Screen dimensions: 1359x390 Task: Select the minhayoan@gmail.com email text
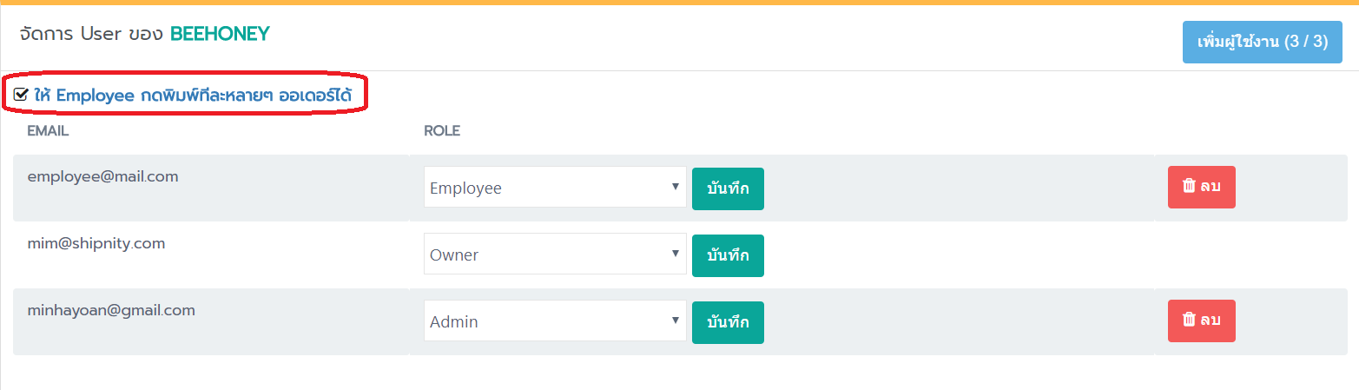tap(111, 310)
